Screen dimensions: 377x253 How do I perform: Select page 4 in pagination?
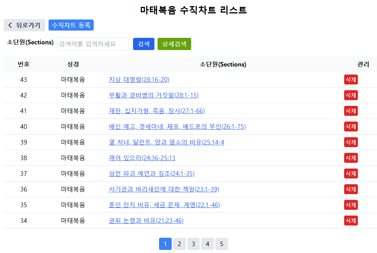(207, 243)
